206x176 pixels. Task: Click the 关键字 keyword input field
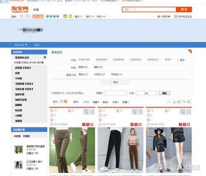tap(116, 93)
